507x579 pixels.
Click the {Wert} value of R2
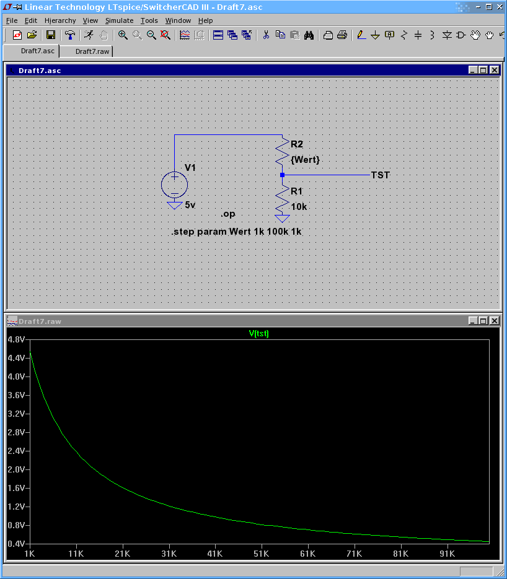coord(305,160)
